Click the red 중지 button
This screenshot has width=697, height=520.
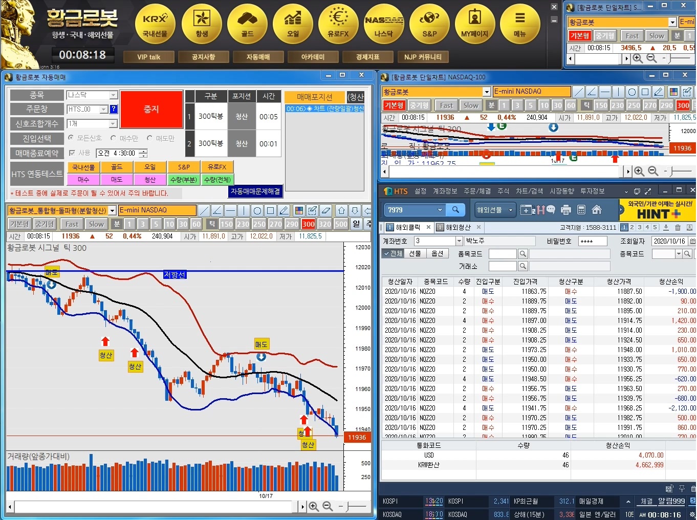click(151, 110)
